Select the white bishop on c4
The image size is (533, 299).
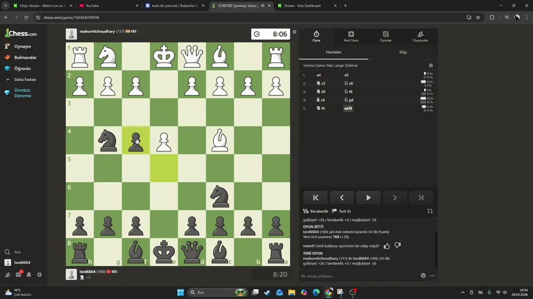click(220, 140)
